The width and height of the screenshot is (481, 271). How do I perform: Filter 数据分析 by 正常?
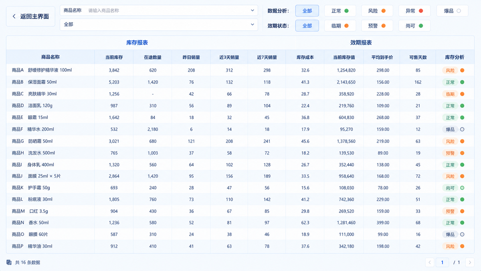tap(340, 11)
